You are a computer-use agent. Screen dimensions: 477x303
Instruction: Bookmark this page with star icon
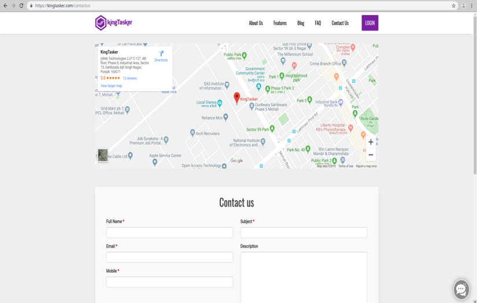(453, 5)
